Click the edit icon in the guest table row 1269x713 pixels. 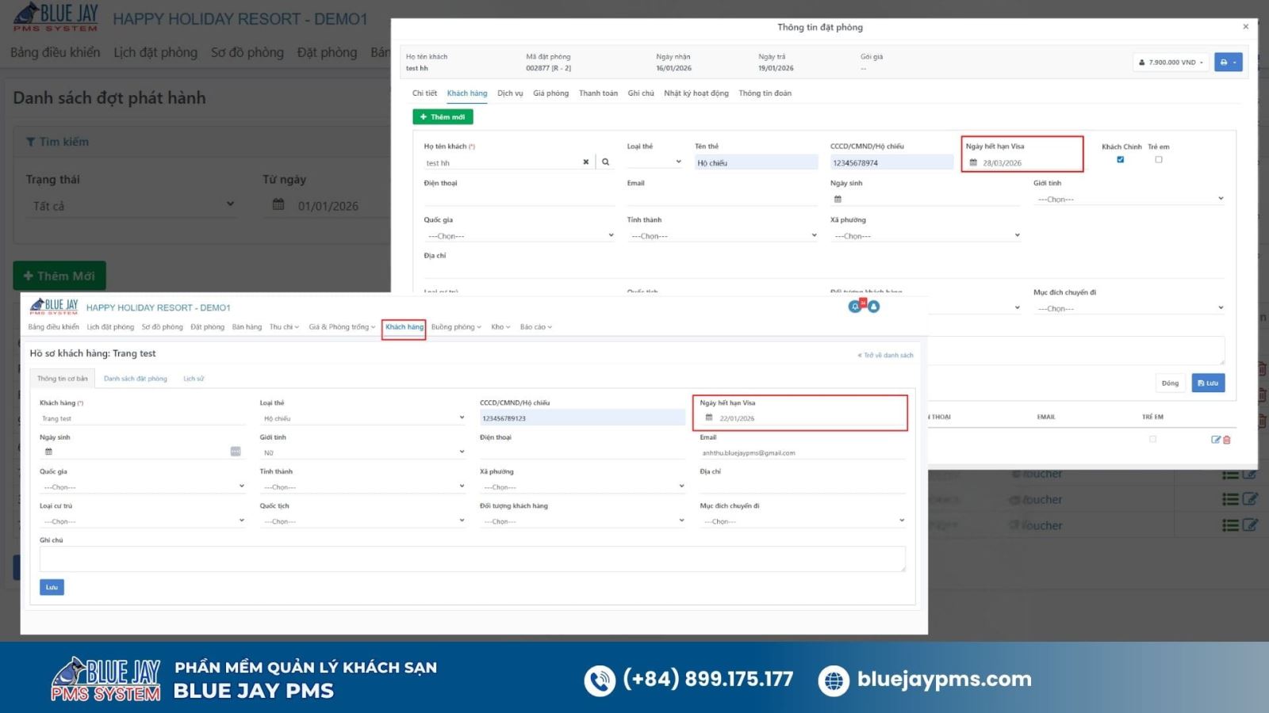(1215, 440)
